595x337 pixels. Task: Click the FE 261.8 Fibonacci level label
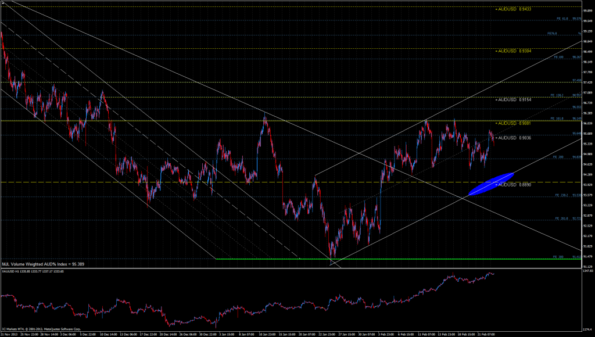[562, 218]
